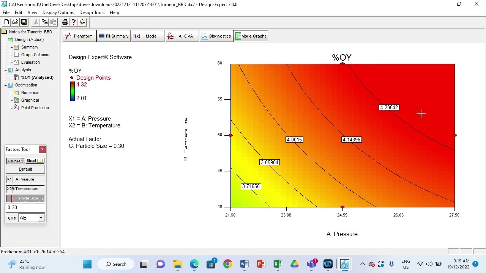486x273 pixels.
Task: Click the response color scale legend bar
Action: point(72,91)
